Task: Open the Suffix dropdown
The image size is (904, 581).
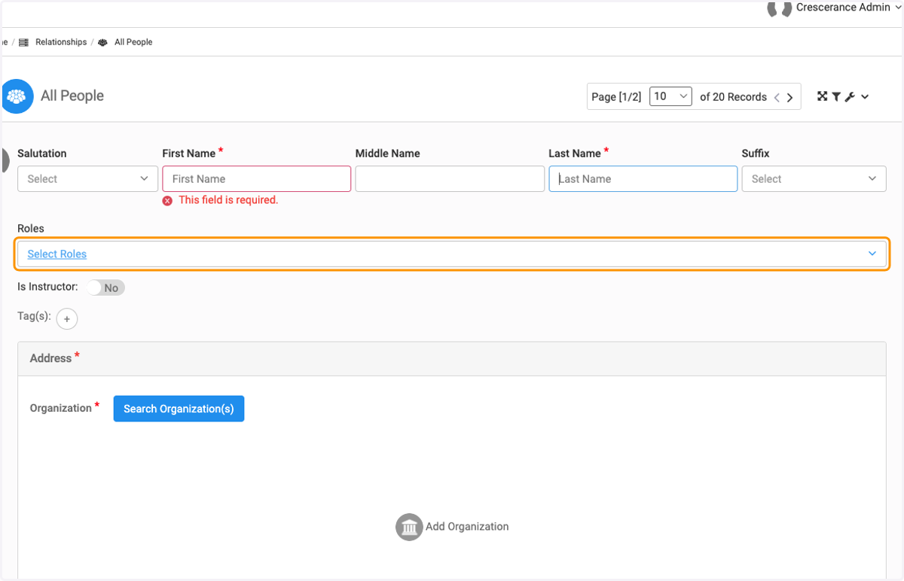Action: click(x=814, y=179)
